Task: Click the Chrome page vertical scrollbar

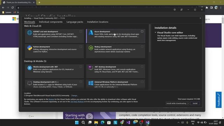Action: point(223,20)
